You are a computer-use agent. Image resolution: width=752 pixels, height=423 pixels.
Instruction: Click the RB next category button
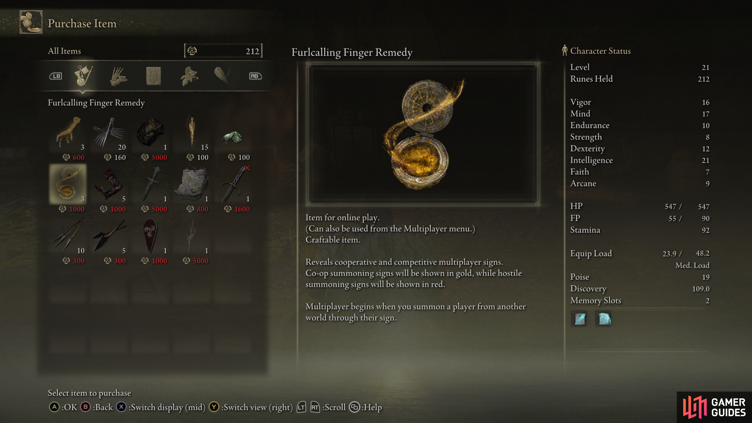coord(255,76)
